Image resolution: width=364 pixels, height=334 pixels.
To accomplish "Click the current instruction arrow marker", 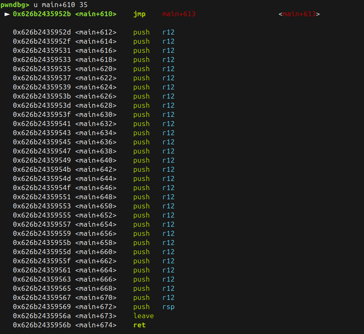I will (7, 14).
